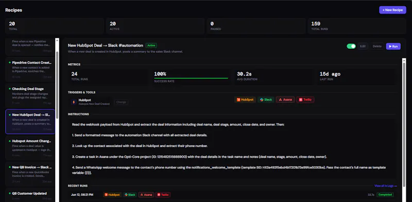412x202 pixels.
Task: Click the Jun 12, 06:21 PM run entry
Action: pos(232,195)
